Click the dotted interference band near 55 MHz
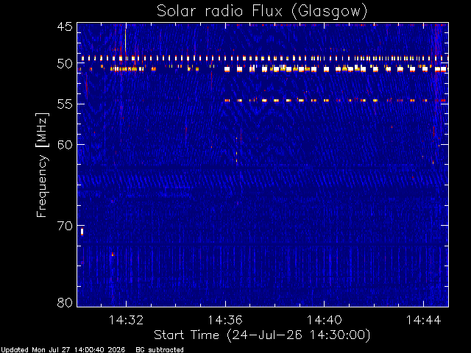The width and height of the screenshot is (471, 353). [336, 100]
